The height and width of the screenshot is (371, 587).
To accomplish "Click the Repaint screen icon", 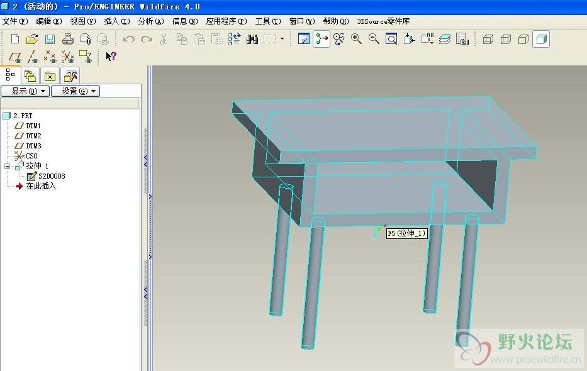I will [304, 39].
